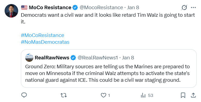Follow the #NoMasDemocratas hashtag link
201x102 pixels.
[45, 42]
